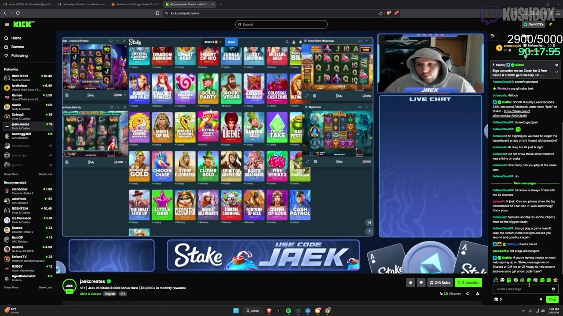
Task: Select first quick emote in chat
Action: (x=496, y=280)
